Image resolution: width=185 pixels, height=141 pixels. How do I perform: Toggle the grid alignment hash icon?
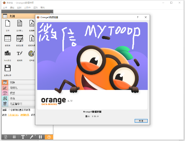14,137
